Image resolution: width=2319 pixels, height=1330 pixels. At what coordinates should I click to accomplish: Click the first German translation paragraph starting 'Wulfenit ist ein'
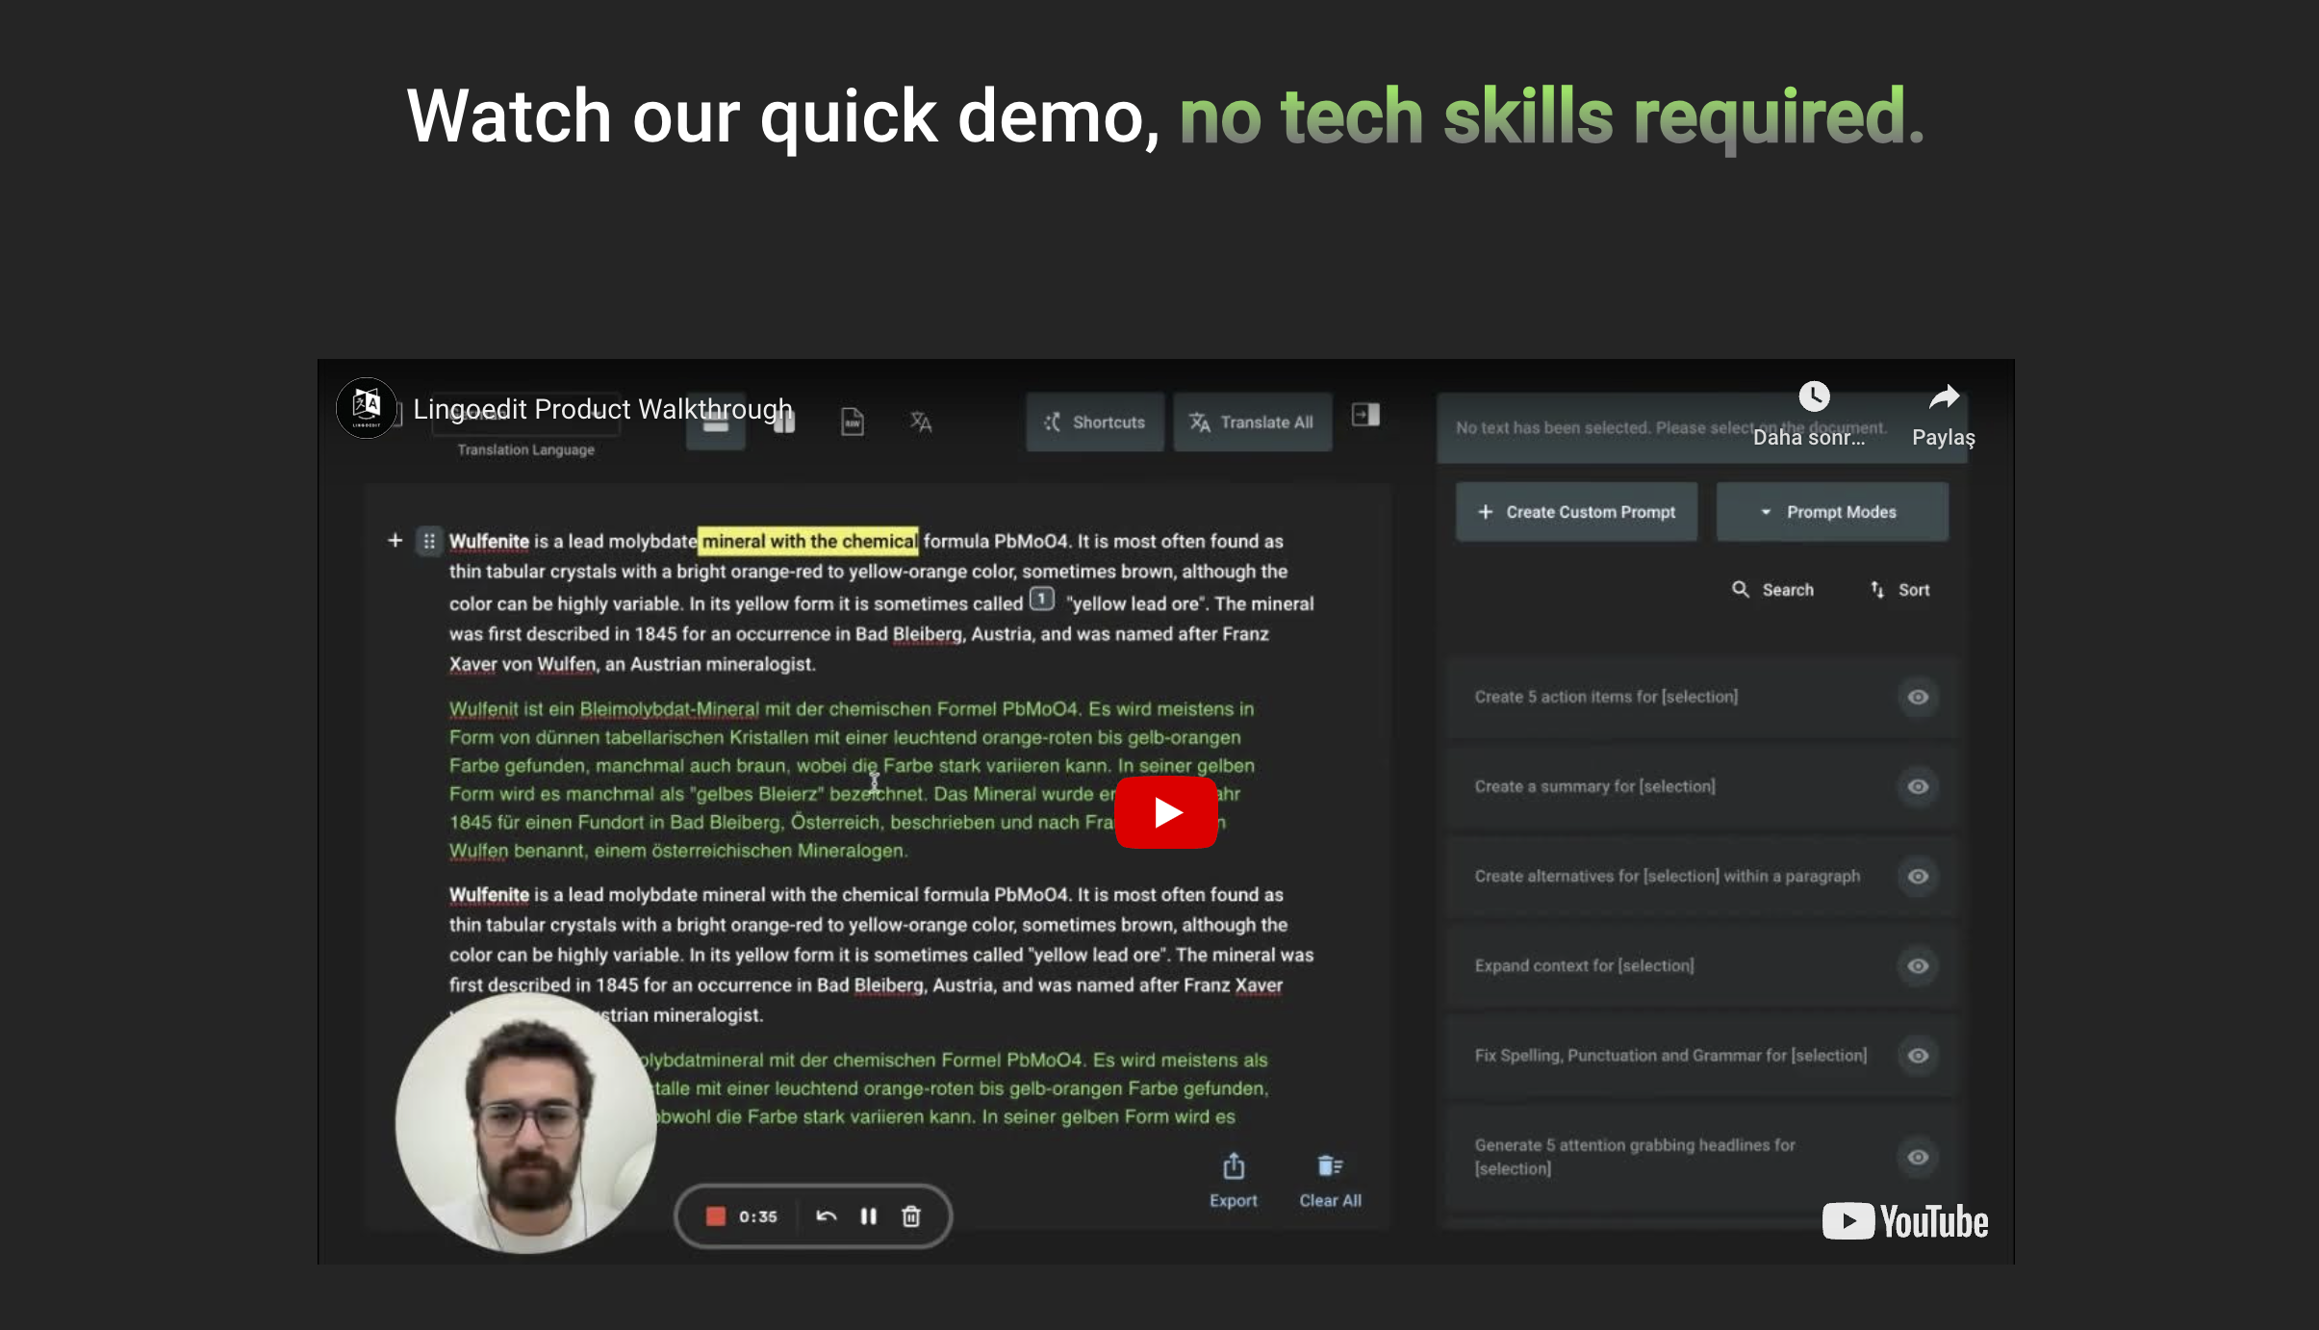[x=852, y=780]
